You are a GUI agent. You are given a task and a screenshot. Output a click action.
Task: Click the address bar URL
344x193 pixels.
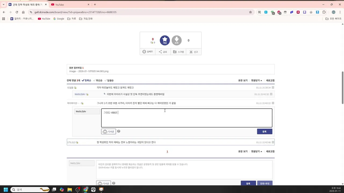tap(76, 12)
